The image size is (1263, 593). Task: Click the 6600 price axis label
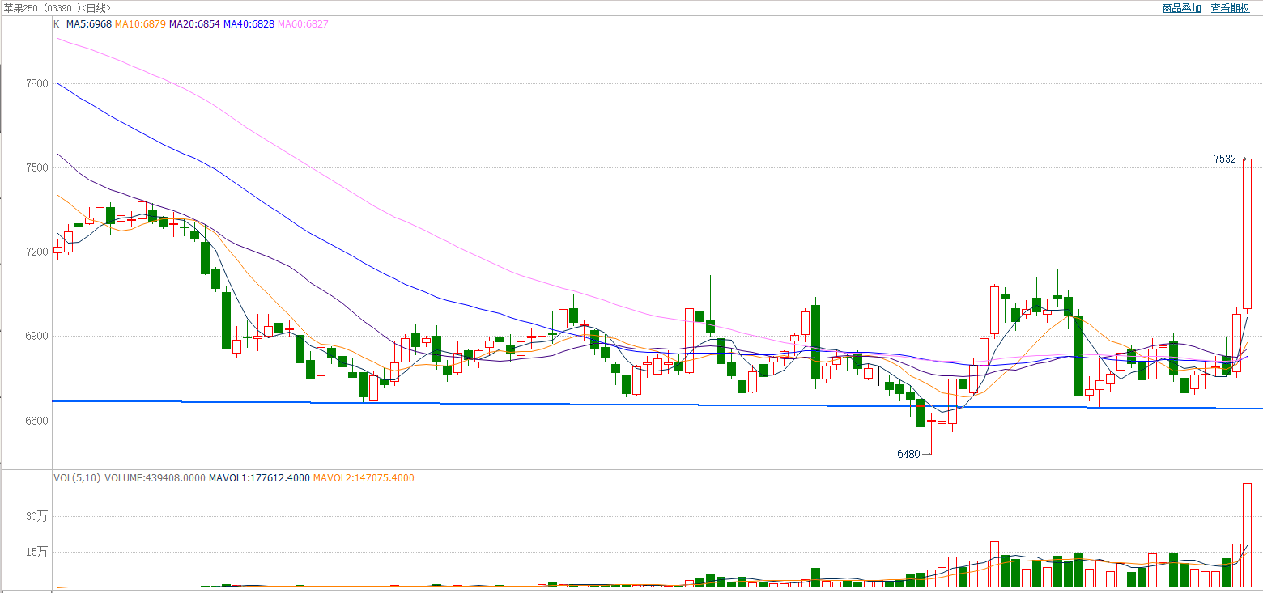point(36,421)
